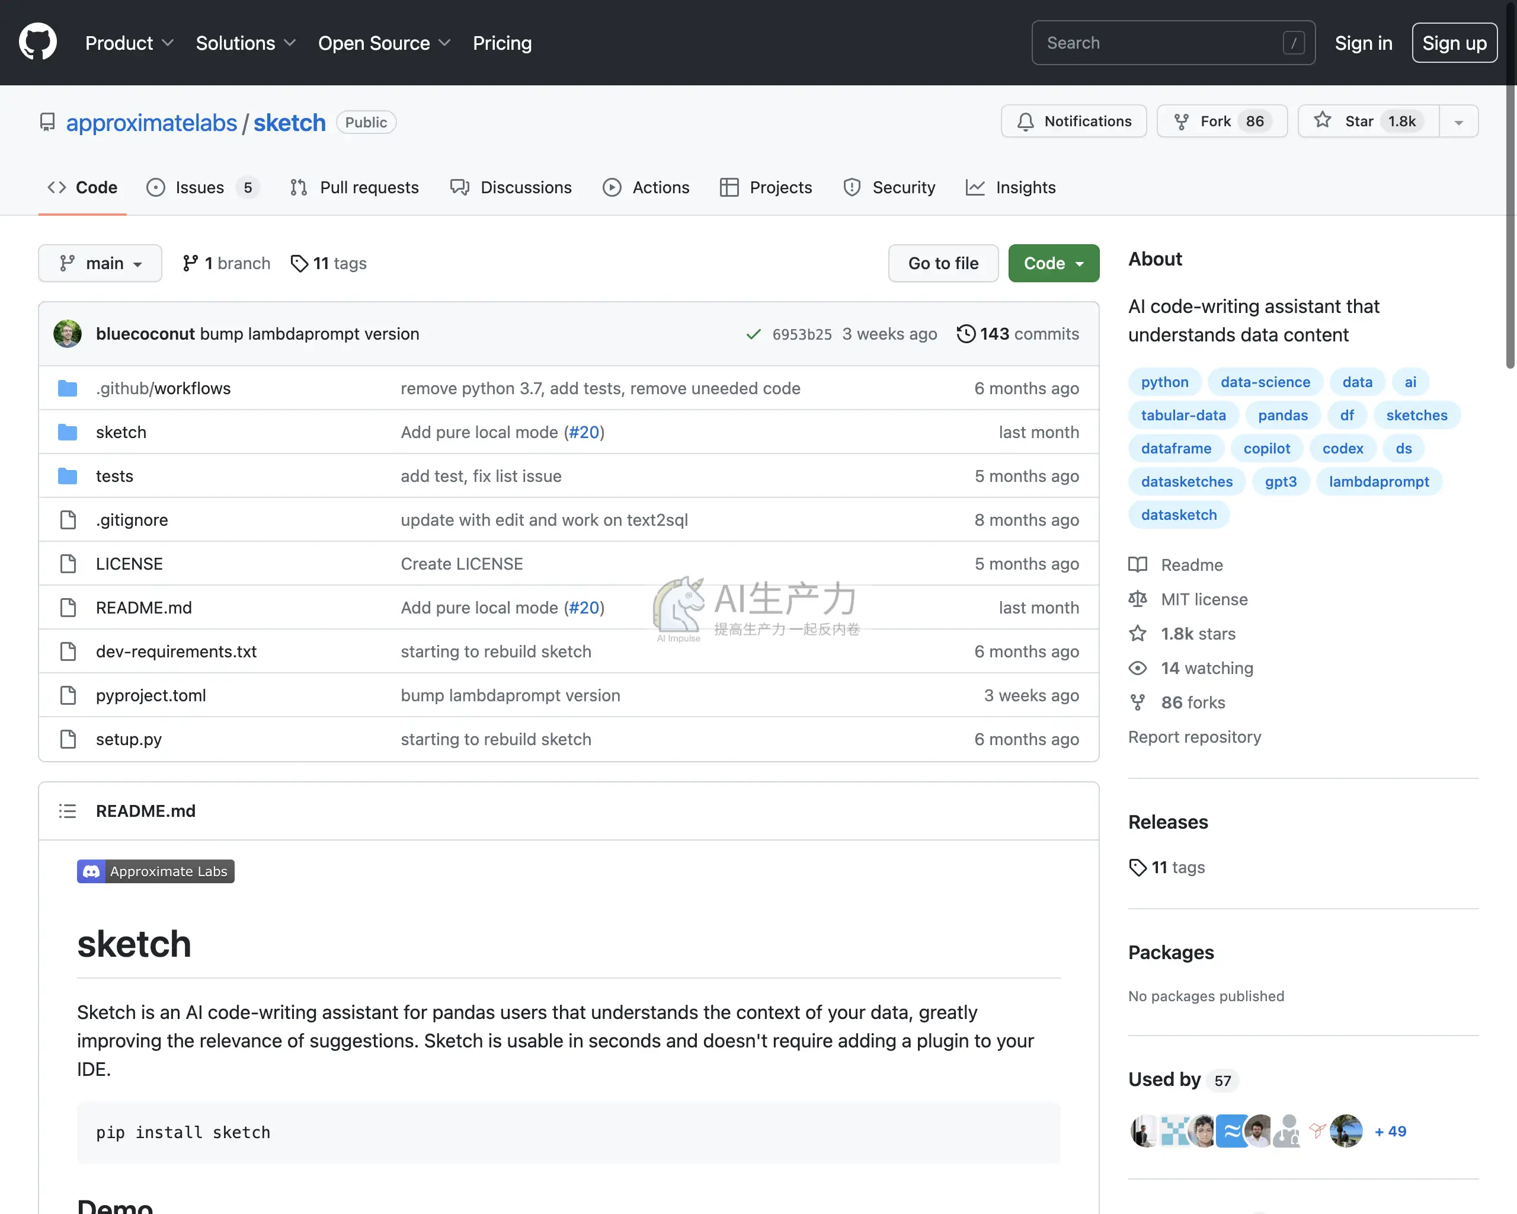Click the Approximate Labs Discord badge
This screenshot has width=1517, height=1214.
[x=155, y=871]
